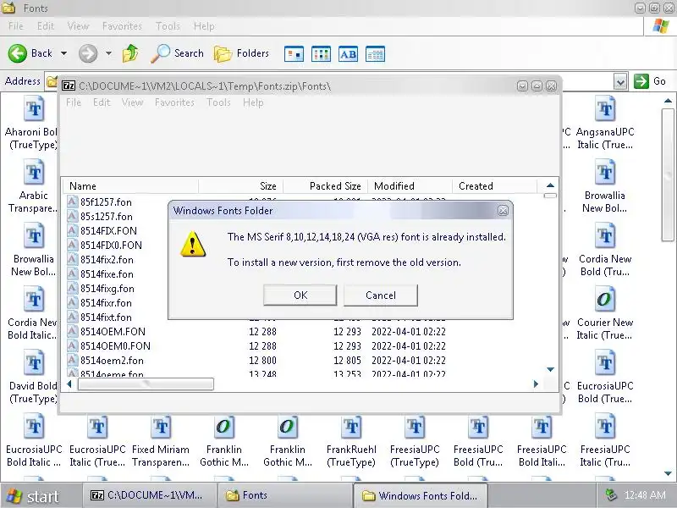
Task: Click OK in the Windows Fonts Folder dialog
Action: (x=300, y=295)
